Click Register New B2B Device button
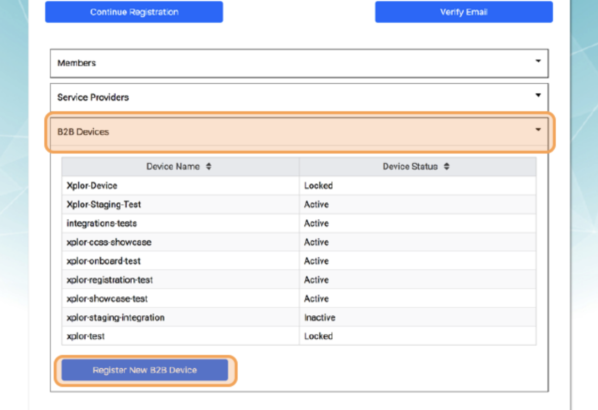This screenshot has height=410, width=598. coord(145,370)
